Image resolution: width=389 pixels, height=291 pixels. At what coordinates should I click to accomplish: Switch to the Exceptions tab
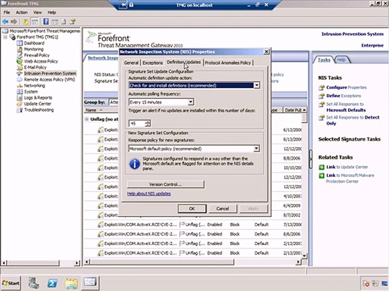coord(153,63)
